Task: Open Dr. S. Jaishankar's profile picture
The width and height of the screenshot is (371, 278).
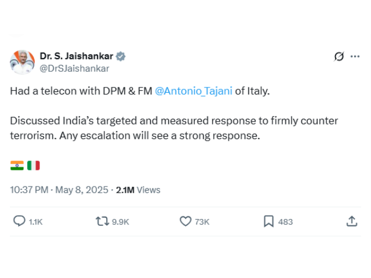Action: [22, 62]
